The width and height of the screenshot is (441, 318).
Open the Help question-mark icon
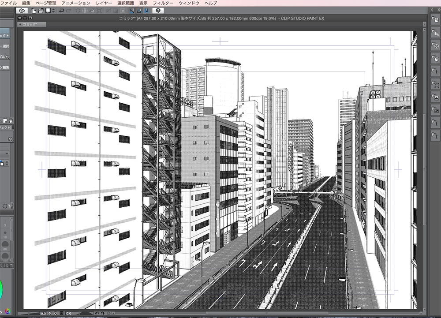point(157,11)
